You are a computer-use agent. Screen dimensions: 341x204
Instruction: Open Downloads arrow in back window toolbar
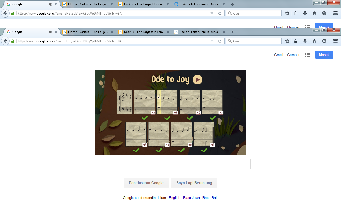pos(305,13)
